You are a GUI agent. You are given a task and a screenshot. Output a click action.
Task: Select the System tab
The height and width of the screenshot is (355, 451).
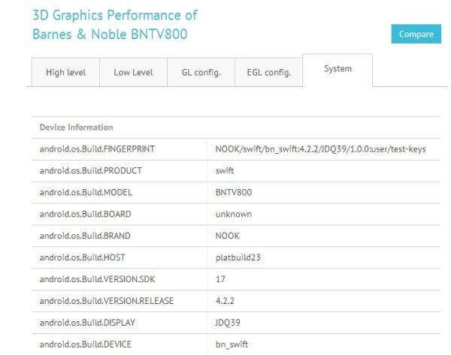337,69
